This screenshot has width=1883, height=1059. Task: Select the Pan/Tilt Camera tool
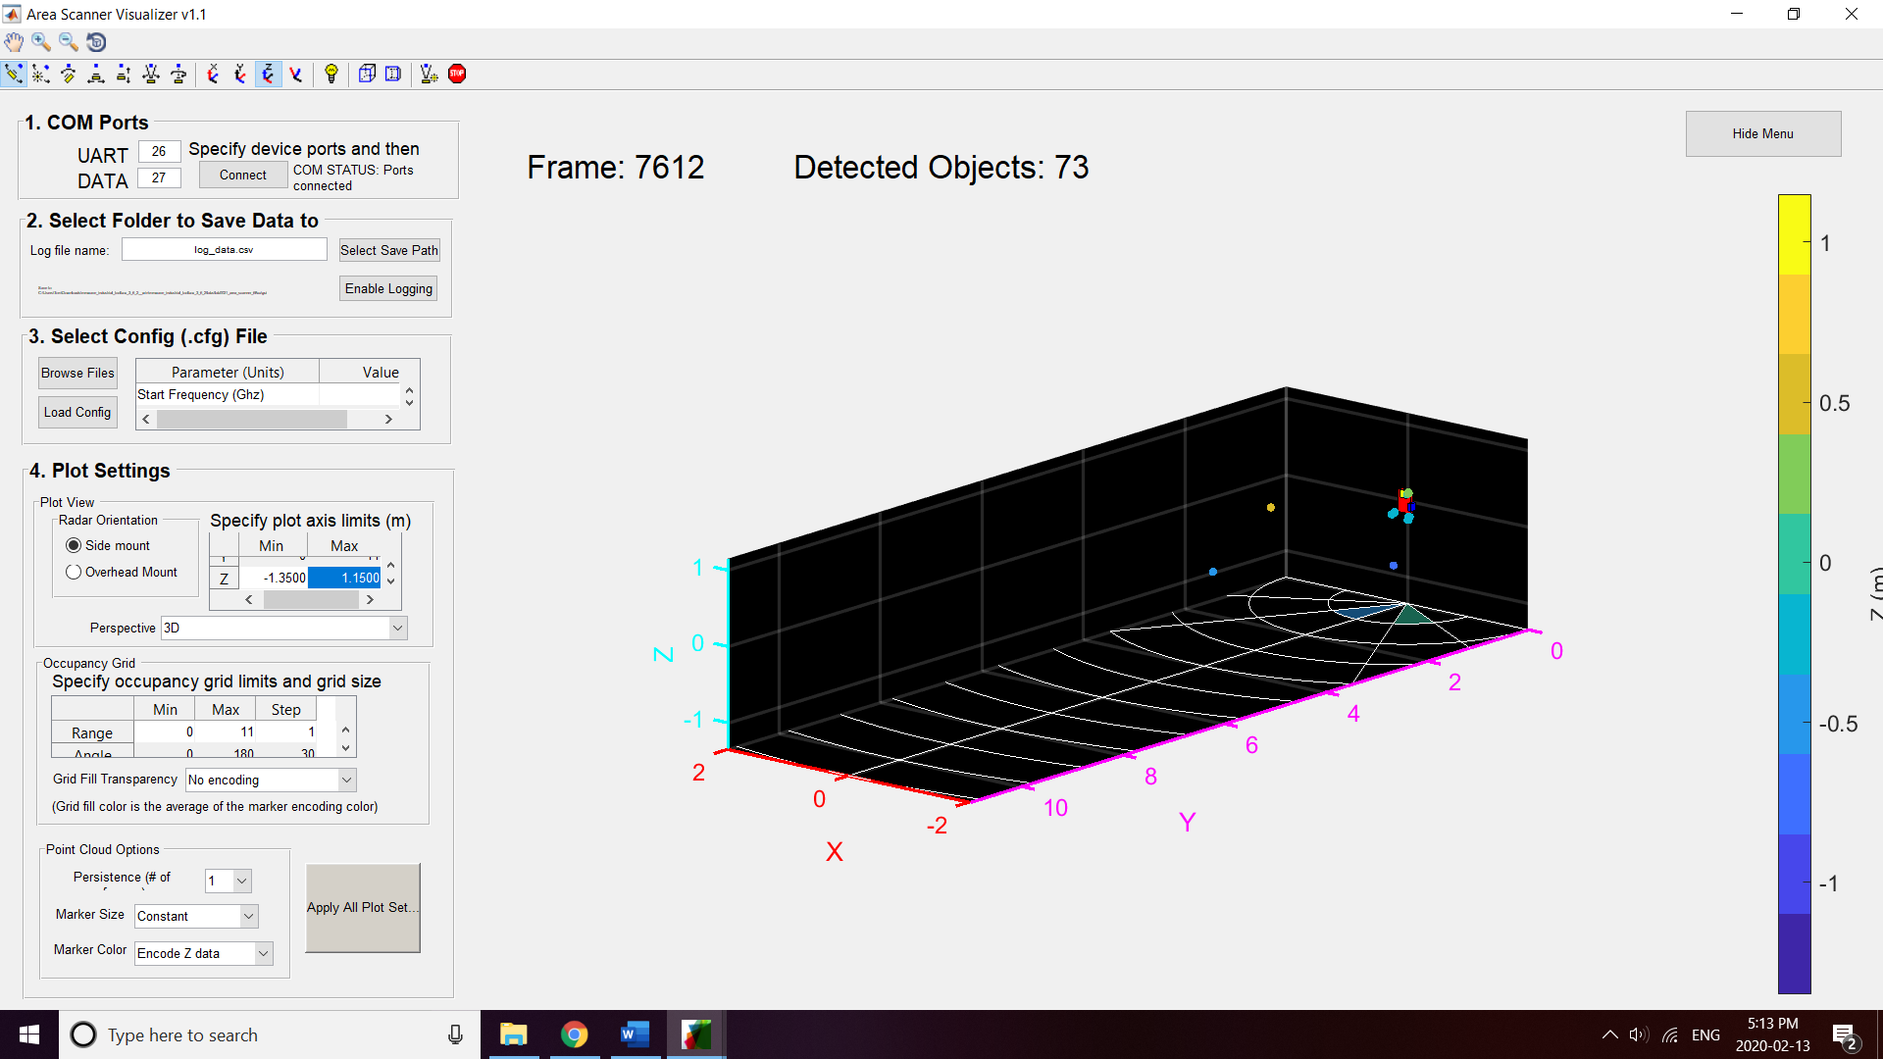69,75
